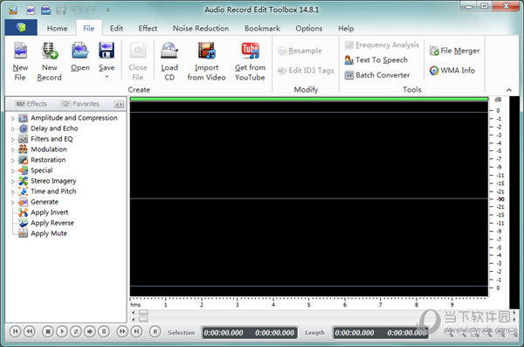Apply the Reverse effect
Screen dimensions: 524x347
(x=46, y=223)
